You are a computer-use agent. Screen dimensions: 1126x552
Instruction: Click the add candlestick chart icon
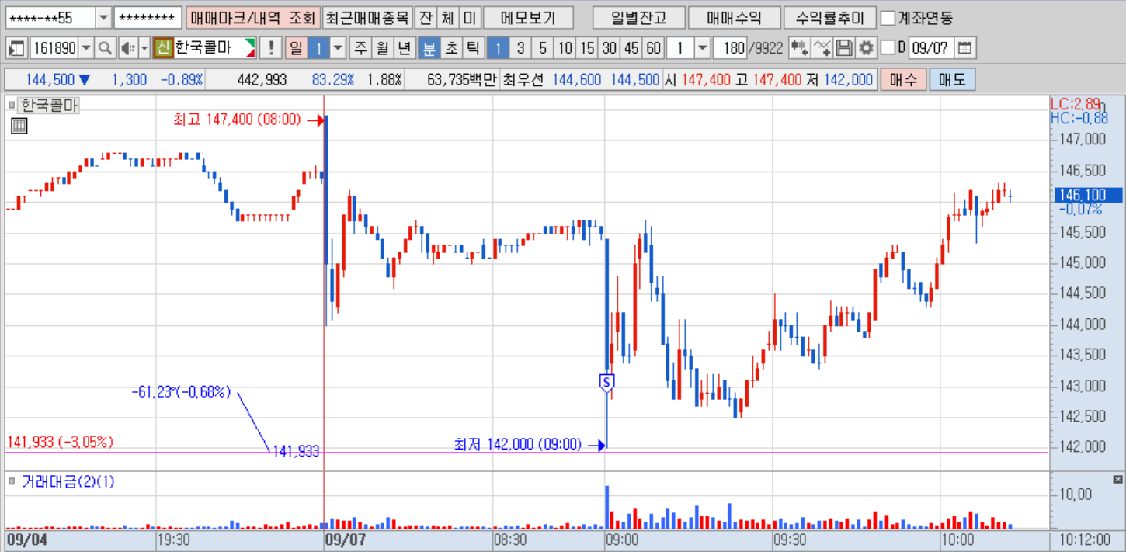click(799, 48)
